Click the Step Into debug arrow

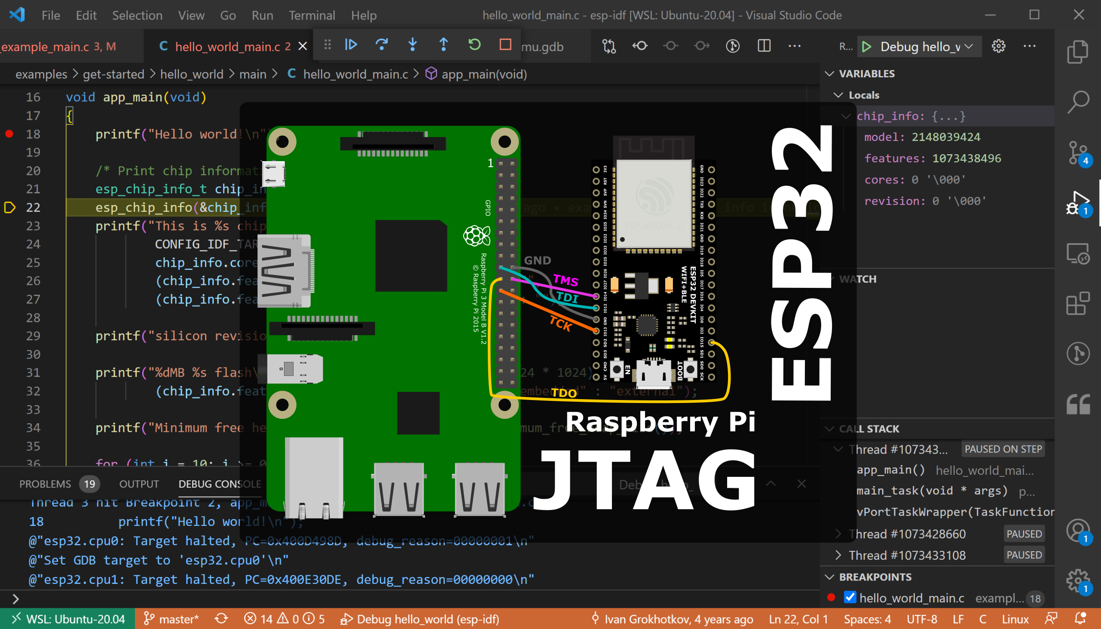[x=413, y=45]
